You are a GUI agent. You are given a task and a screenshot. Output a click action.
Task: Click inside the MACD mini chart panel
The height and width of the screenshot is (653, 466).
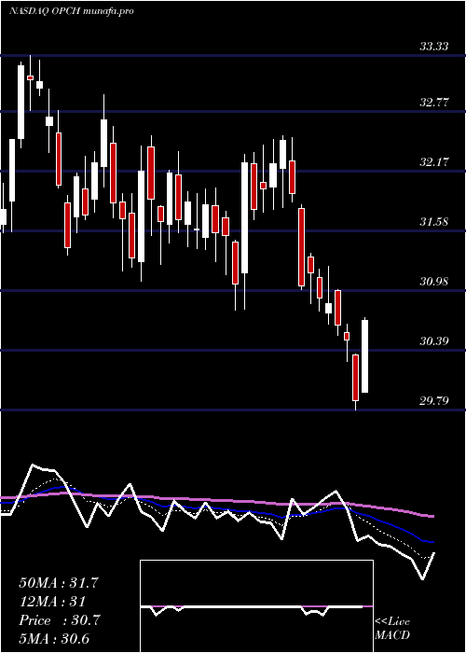256,606
